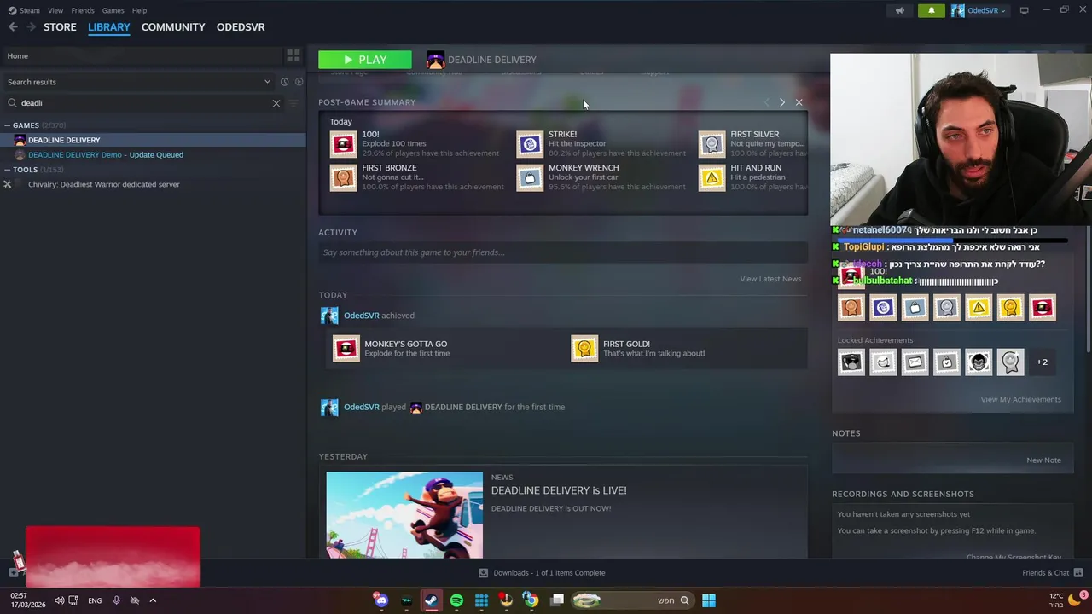Open the FIRST GOLD! achievement icon
The image size is (1092, 614).
[584, 349]
